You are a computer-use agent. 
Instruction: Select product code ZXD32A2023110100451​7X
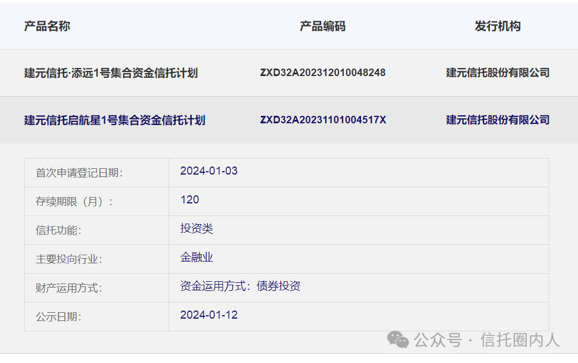323,119
